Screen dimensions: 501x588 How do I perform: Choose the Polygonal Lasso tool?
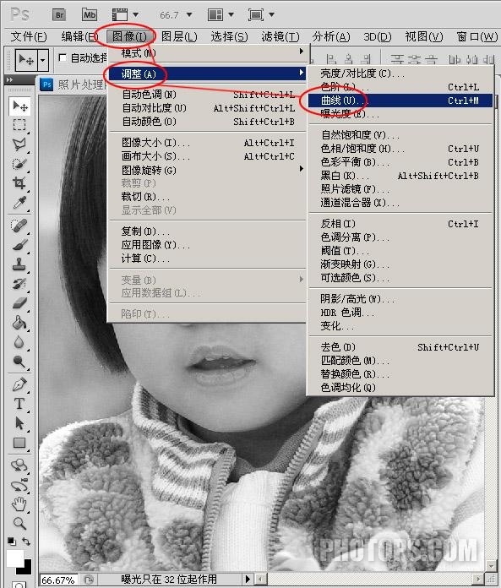pyautogui.click(x=19, y=144)
